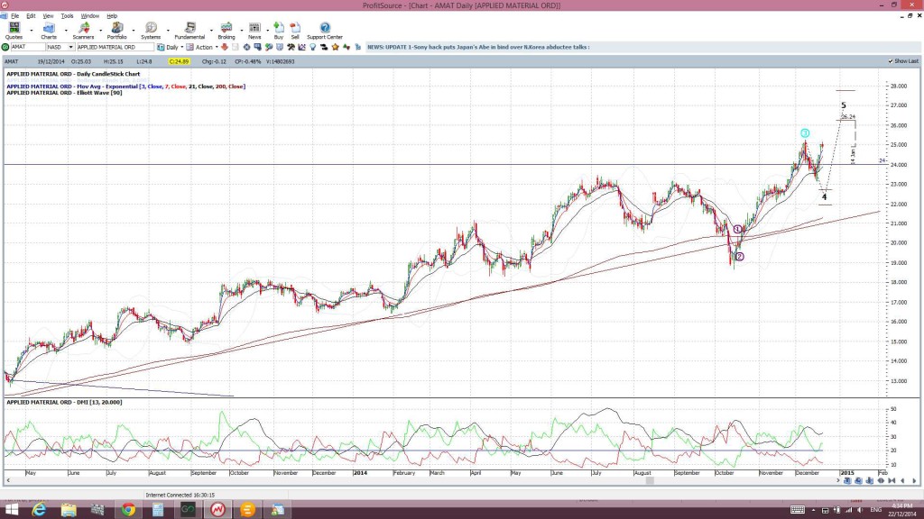The image size is (924, 519).
Task: Click the highlighted C:24.89 close value
Action: [179, 61]
